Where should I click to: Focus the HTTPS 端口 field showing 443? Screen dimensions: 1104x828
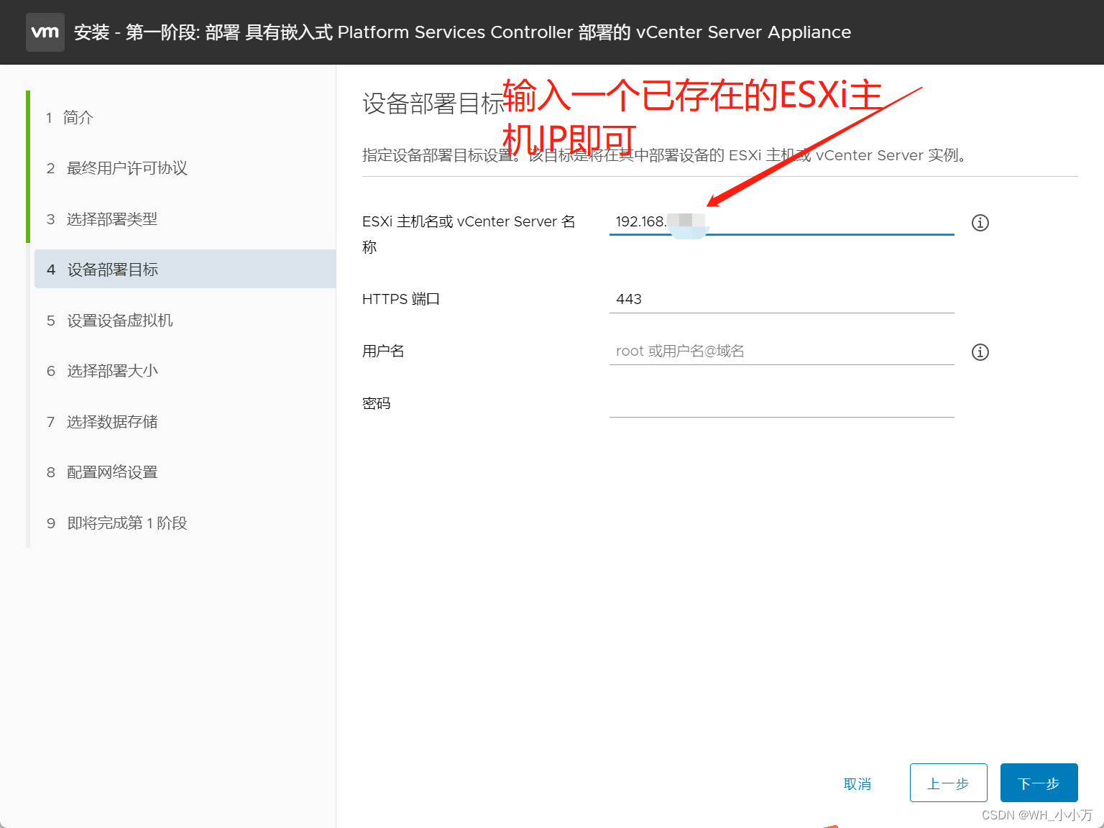[782, 300]
